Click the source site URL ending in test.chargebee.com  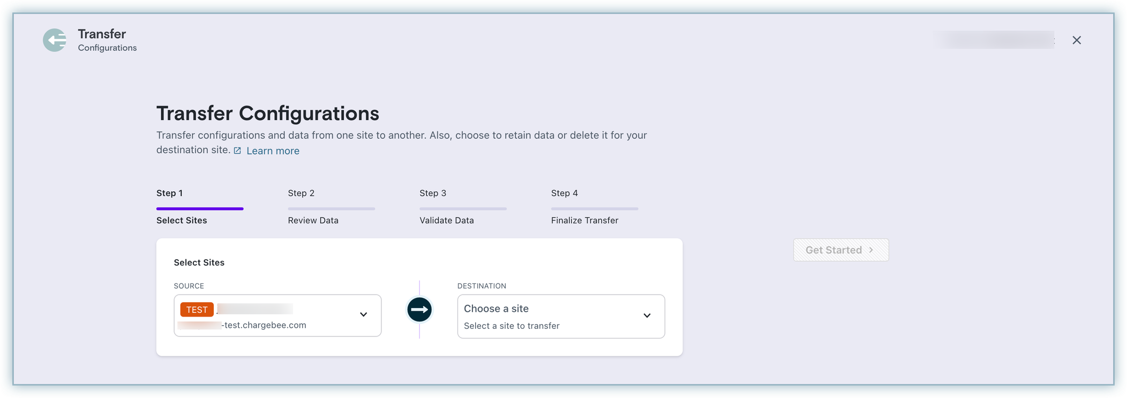pyautogui.click(x=264, y=325)
